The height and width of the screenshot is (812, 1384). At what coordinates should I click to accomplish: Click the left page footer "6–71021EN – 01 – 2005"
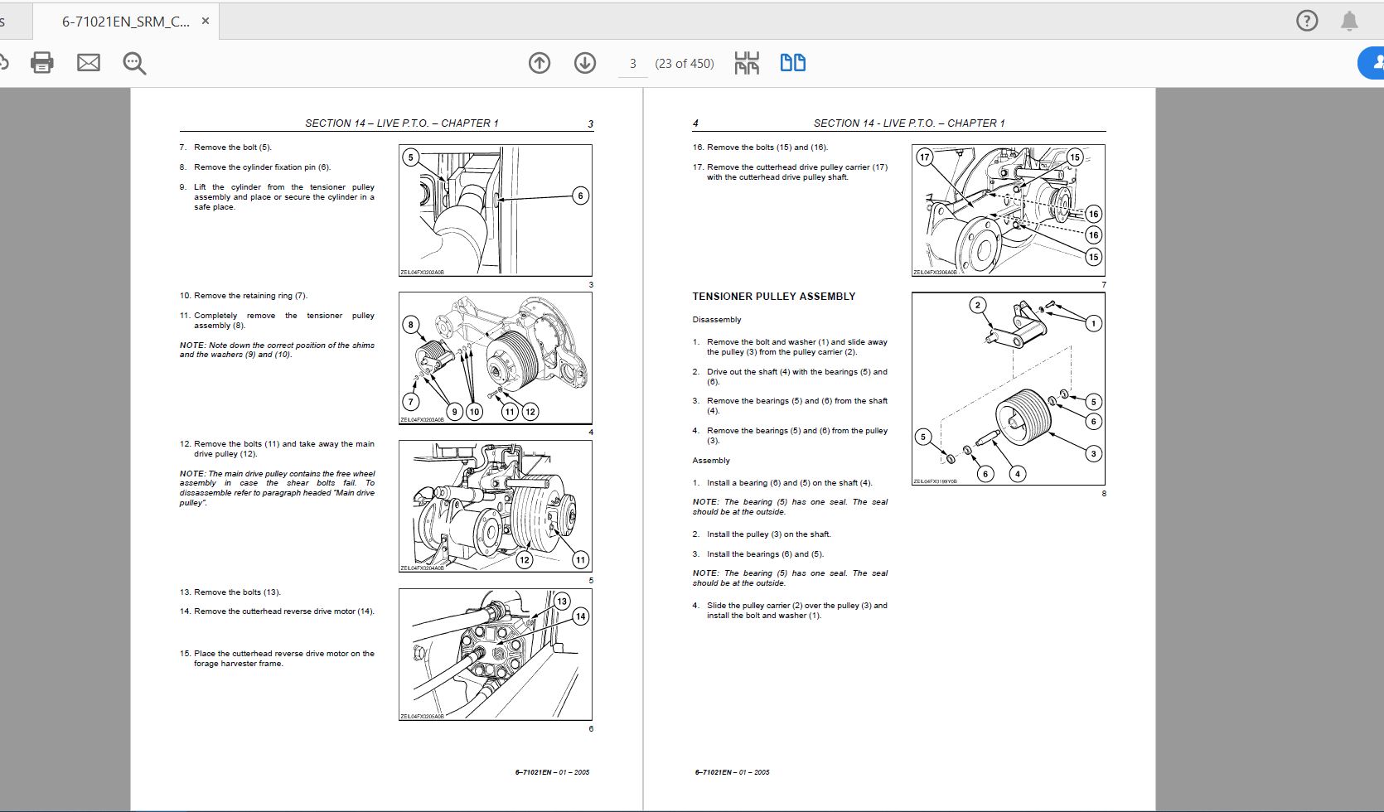[553, 772]
